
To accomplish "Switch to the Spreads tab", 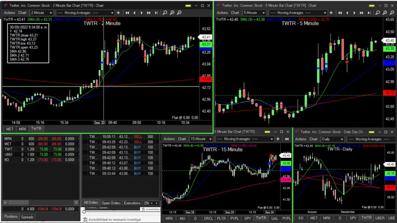I will click(x=27, y=217).
